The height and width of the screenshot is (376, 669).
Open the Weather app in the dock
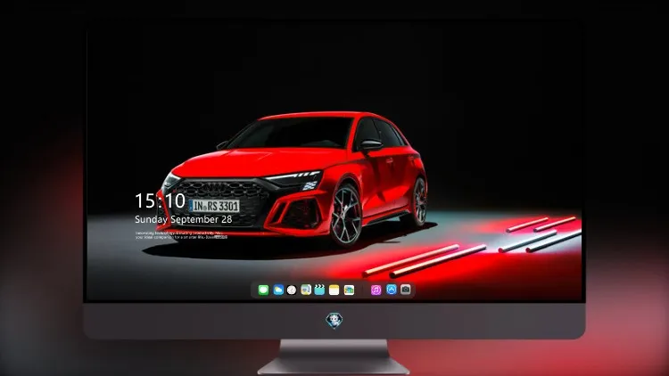pyautogui.click(x=278, y=290)
